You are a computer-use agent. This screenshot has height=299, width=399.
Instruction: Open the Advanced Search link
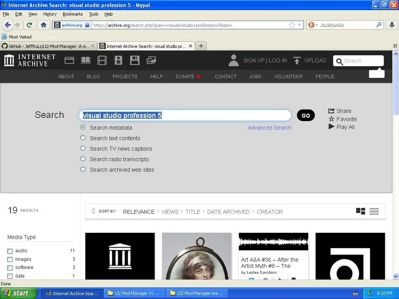click(x=270, y=128)
